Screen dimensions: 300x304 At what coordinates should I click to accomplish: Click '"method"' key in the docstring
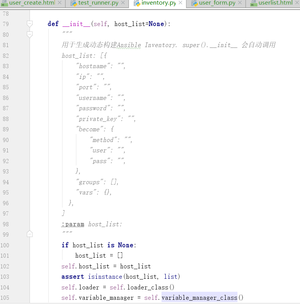pyautogui.click(x=103, y=140)
